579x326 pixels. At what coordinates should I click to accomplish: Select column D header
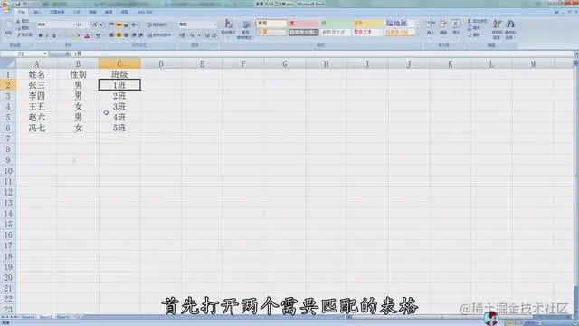coord(161,64)
